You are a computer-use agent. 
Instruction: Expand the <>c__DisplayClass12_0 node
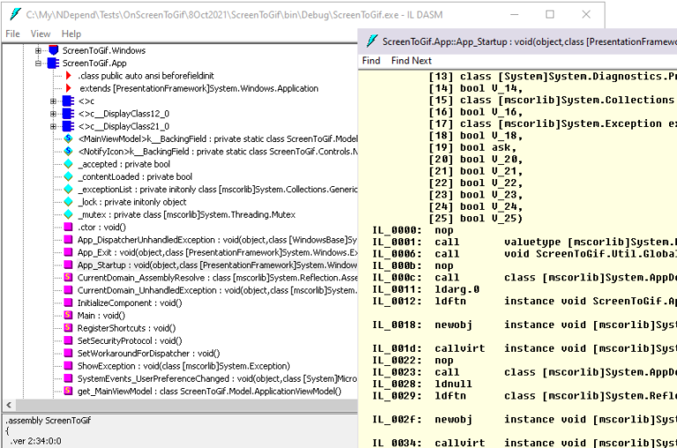[53, 114]
